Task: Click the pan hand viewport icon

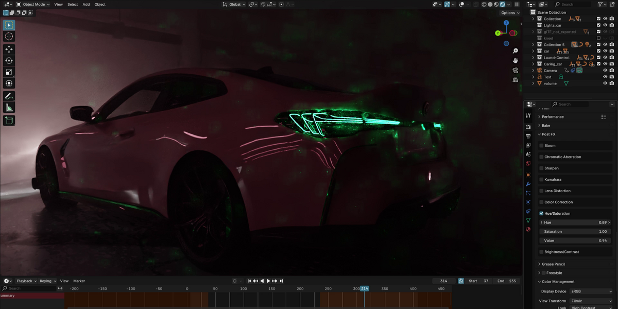Action: (515, 61)
